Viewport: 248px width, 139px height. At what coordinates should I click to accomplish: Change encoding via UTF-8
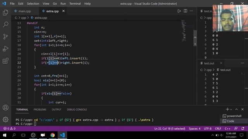[x=208, y=129]
